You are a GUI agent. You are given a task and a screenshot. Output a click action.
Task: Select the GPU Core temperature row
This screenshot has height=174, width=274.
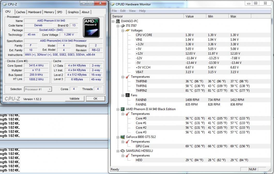click(203, 146)
